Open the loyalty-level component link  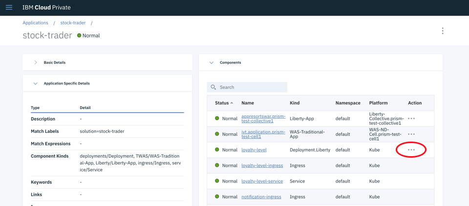click(254, 150)
